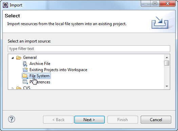Screen dimensions: 178x131
Task: Click the scrollbar thumb in the import list
Action: [x=167, y=63]
